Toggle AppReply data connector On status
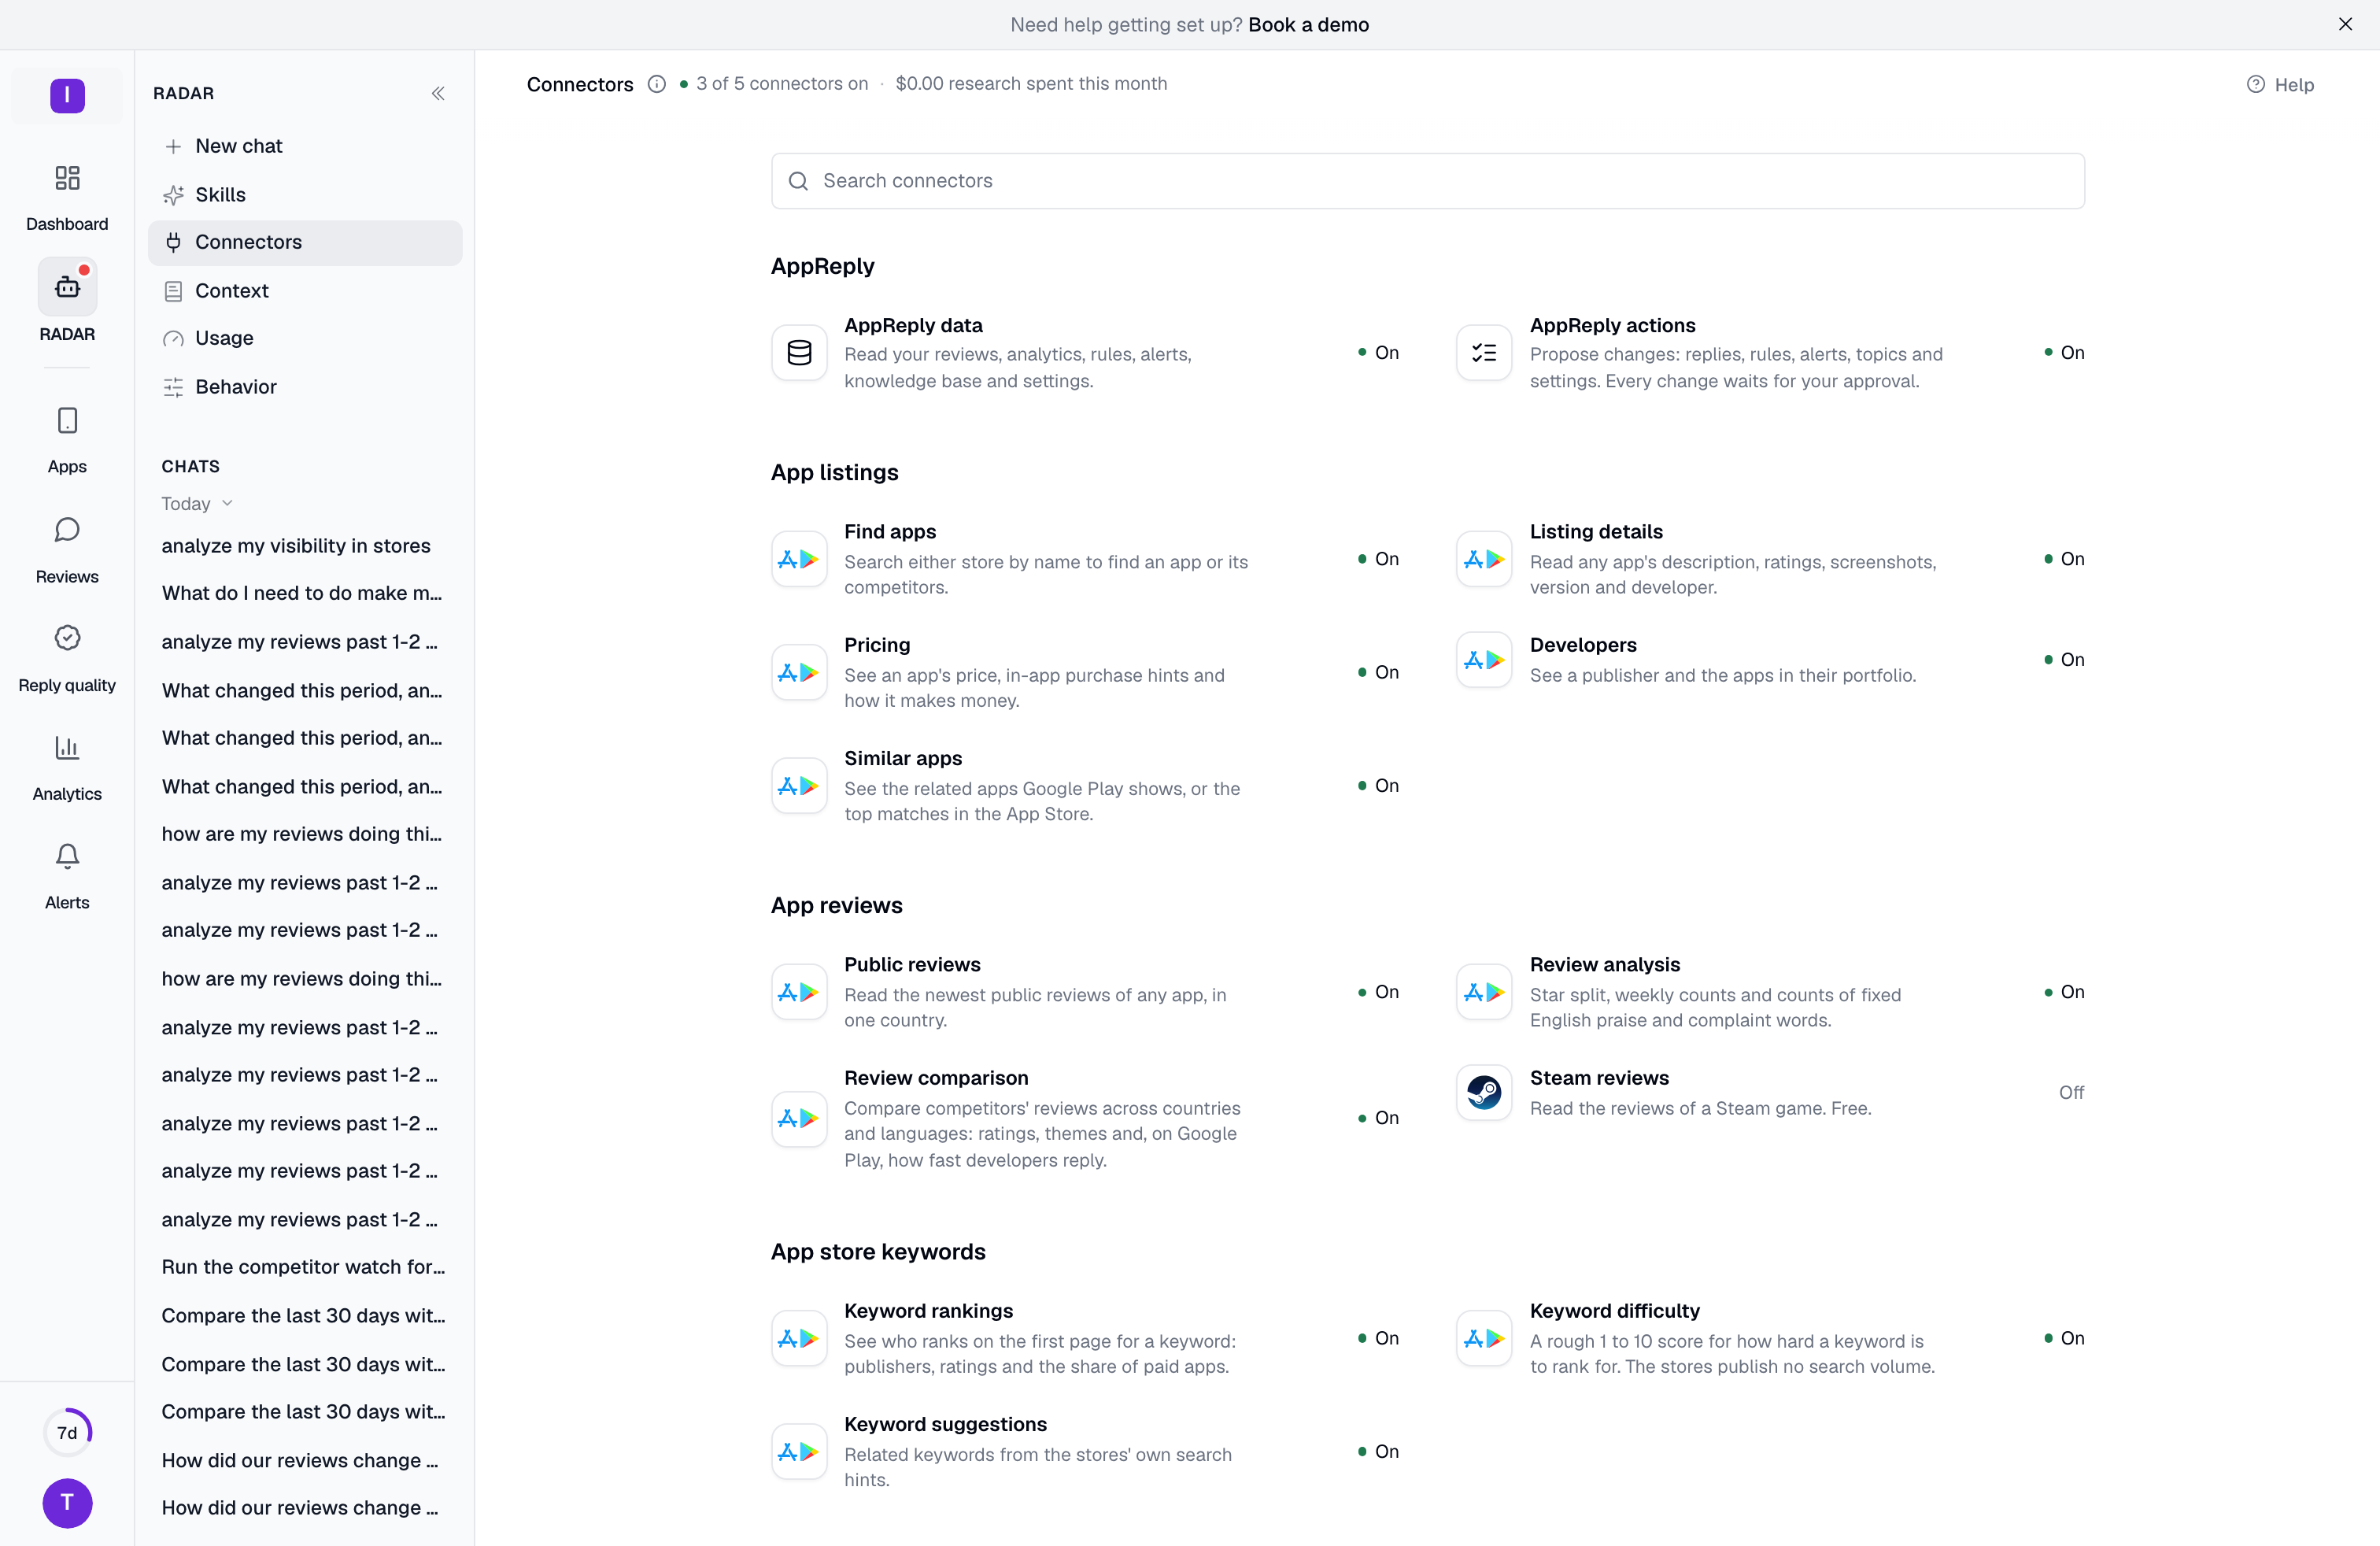The width and height of the screenshot is (2380, 1546). pos(1378,353)
